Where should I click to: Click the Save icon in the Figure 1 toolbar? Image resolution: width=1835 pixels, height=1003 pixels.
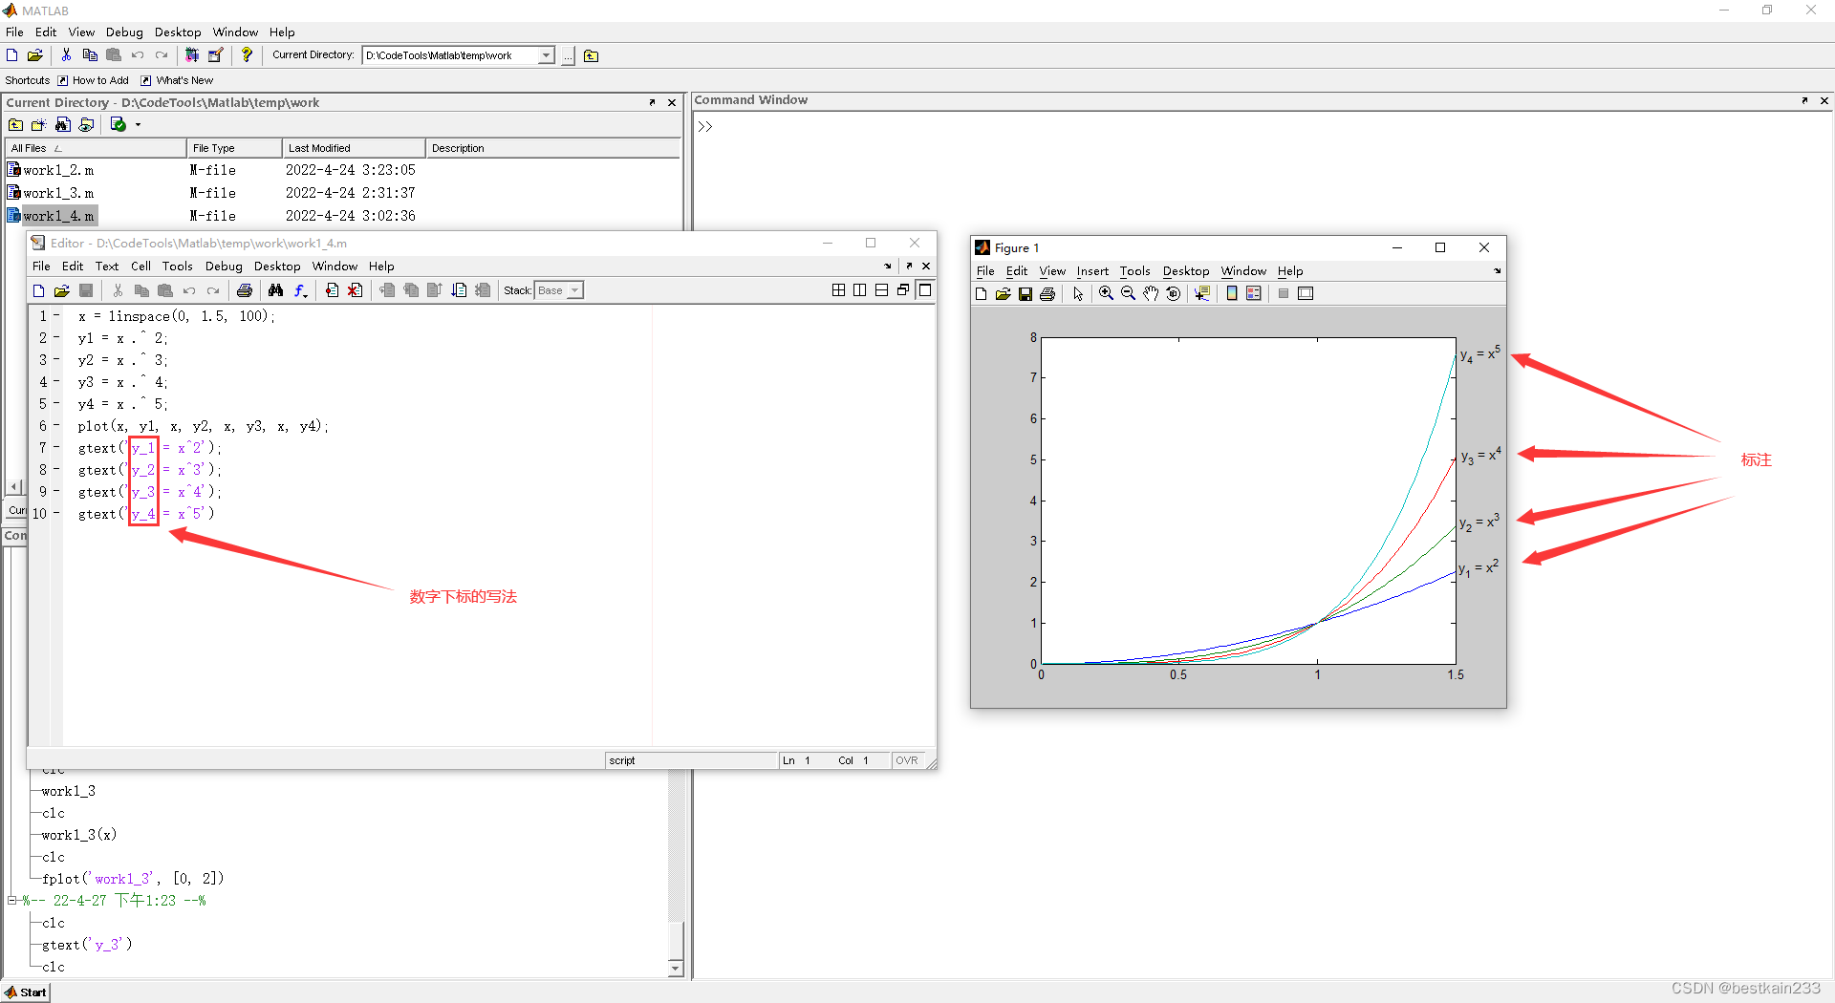[x=1025, y=293]
